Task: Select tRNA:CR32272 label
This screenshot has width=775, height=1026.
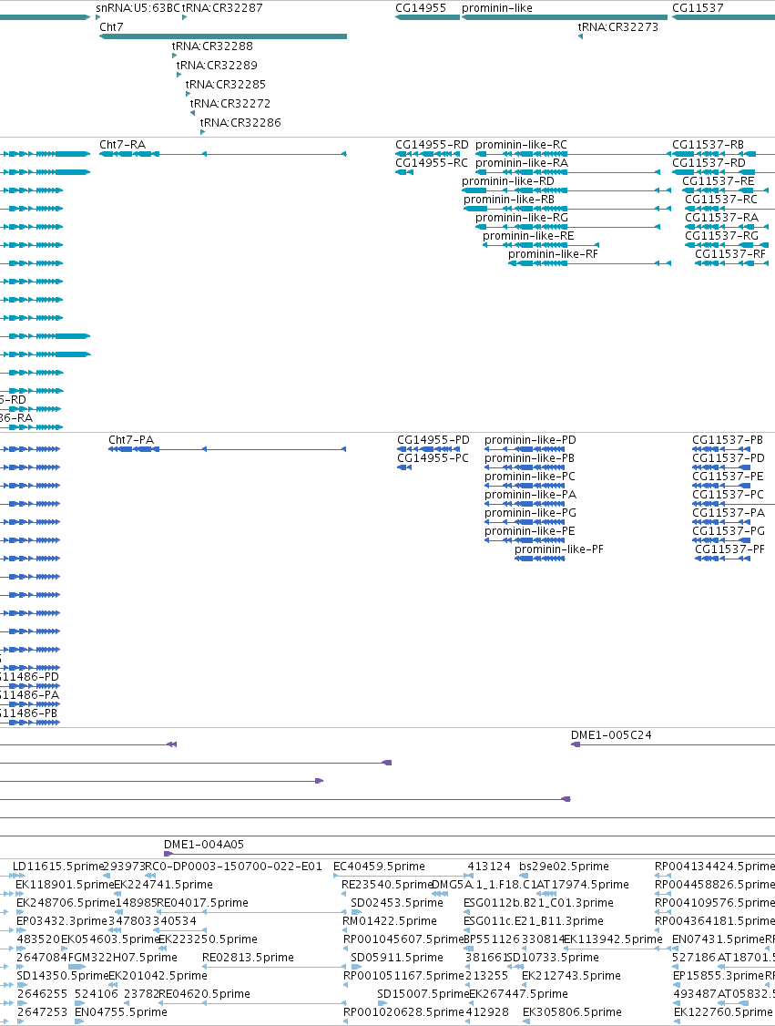Action: [230, 103]
